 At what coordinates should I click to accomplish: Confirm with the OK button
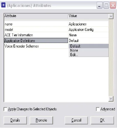[x=102, y=120]
